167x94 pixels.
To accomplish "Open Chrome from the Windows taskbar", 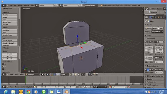I will coord(28,92).
